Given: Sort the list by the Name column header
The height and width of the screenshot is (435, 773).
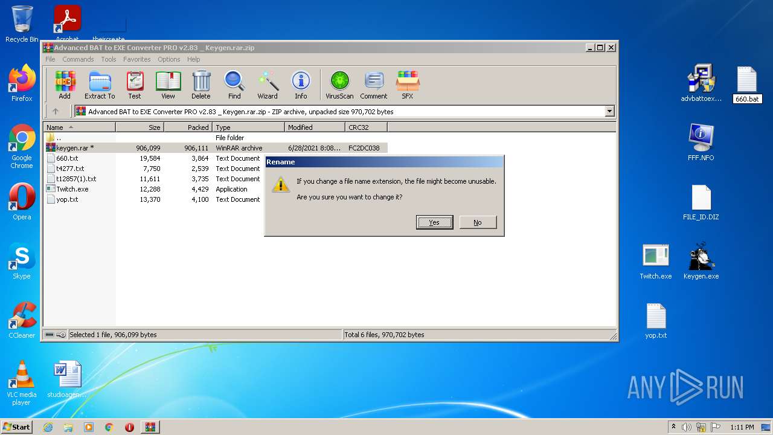Looking at the screenshot, I should coord(79,127).
